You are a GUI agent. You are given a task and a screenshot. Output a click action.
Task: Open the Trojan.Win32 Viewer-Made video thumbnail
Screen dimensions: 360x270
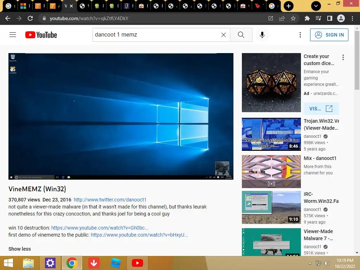click(x=271, y=134)
